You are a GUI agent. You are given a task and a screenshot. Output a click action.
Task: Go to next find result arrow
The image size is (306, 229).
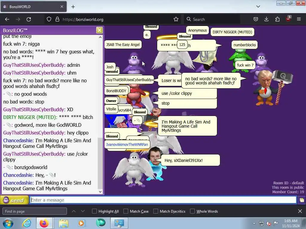click(x=83, y=211)
